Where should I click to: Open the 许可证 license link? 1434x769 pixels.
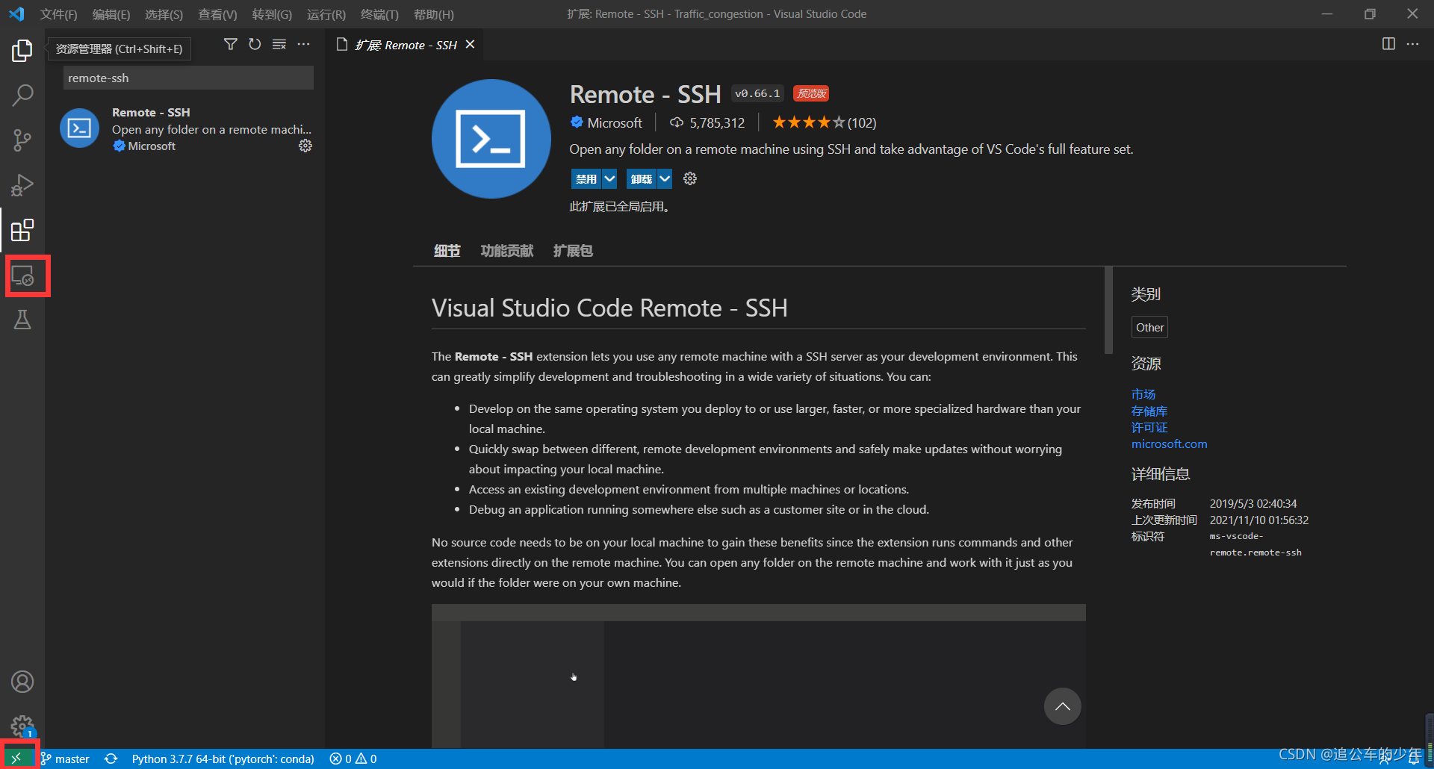(1149, 427)
